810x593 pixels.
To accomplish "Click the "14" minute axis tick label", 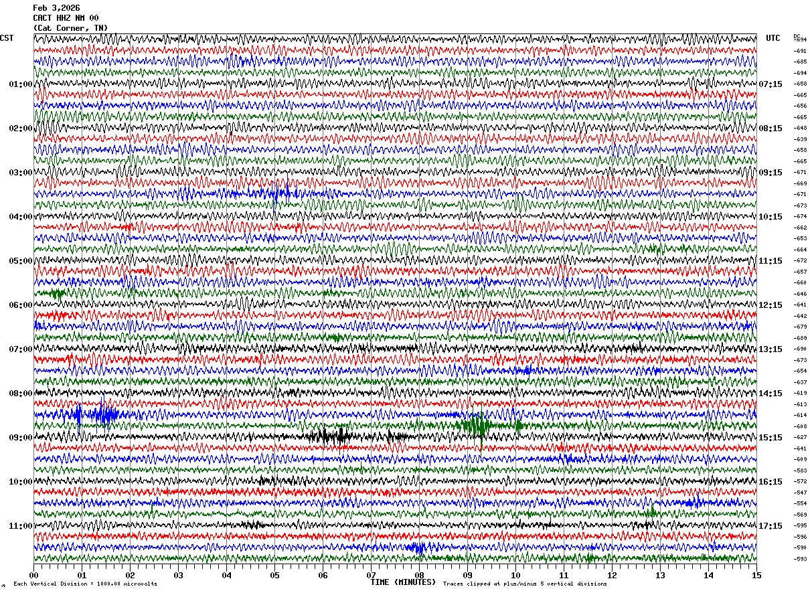I will pos(708,575).
